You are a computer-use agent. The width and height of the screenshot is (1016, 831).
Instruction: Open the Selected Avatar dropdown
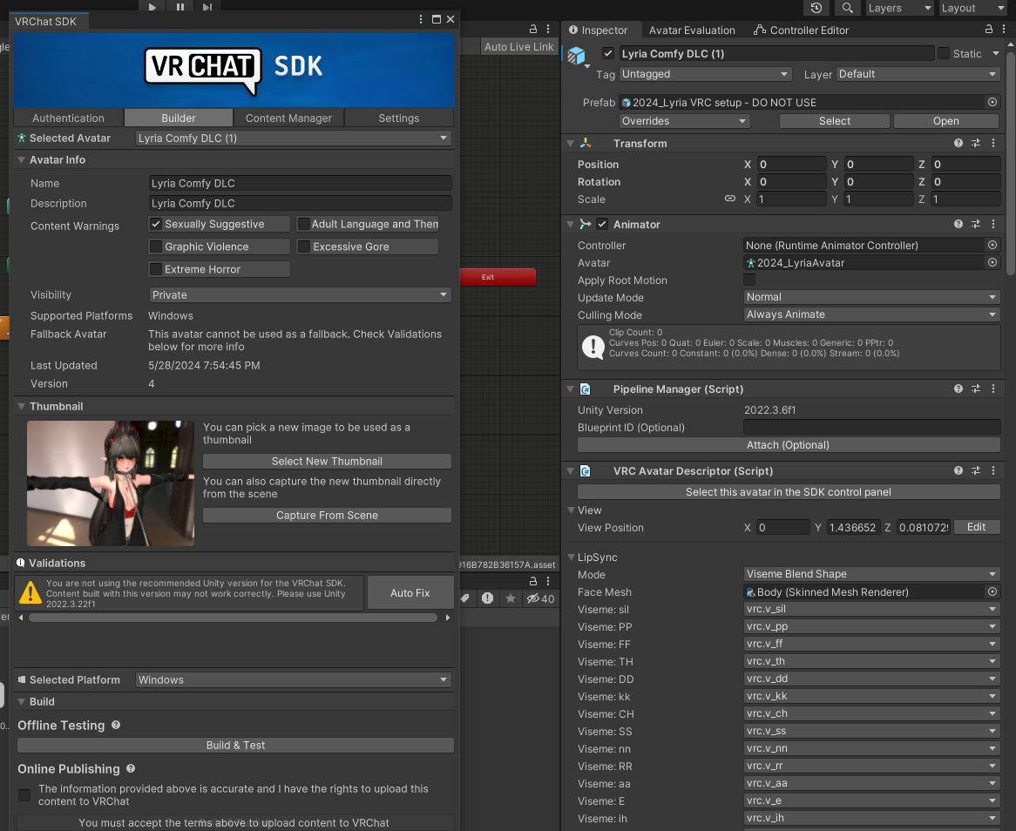(293, 138)
